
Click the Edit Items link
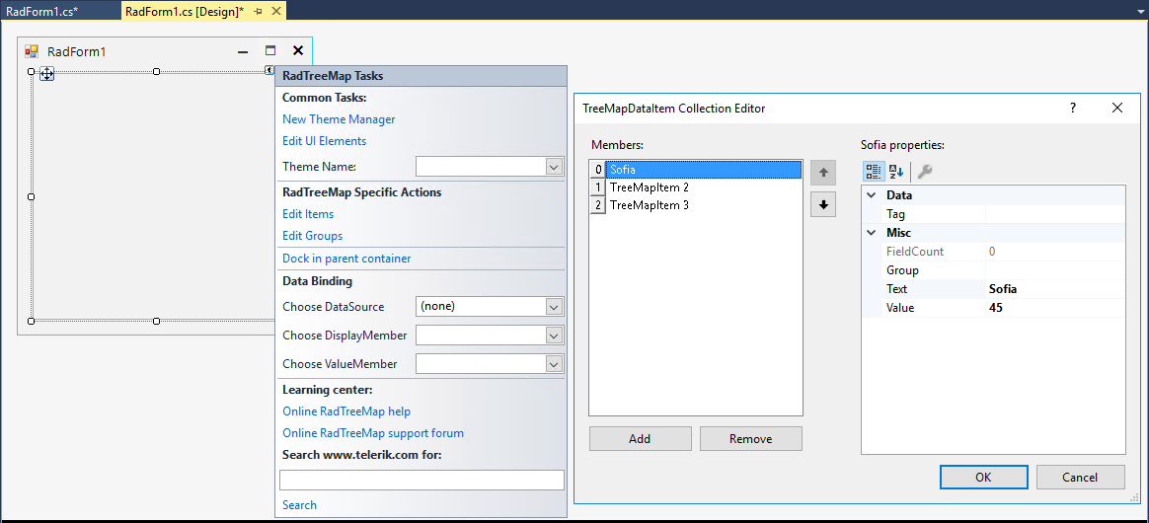[308, 214]
